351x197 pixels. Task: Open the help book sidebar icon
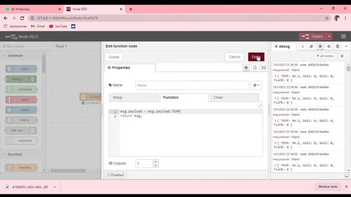[311, 46]
